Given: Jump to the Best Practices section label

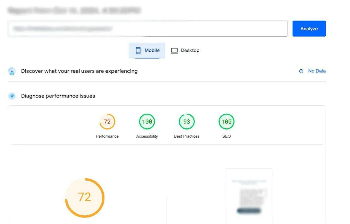Looking at the screenshot, I should [x=186, y=136].
